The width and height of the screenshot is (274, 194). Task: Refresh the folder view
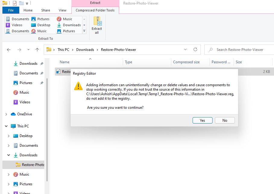195,50
